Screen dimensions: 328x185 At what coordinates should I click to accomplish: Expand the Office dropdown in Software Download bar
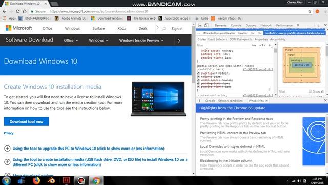(x=71, y=40)
